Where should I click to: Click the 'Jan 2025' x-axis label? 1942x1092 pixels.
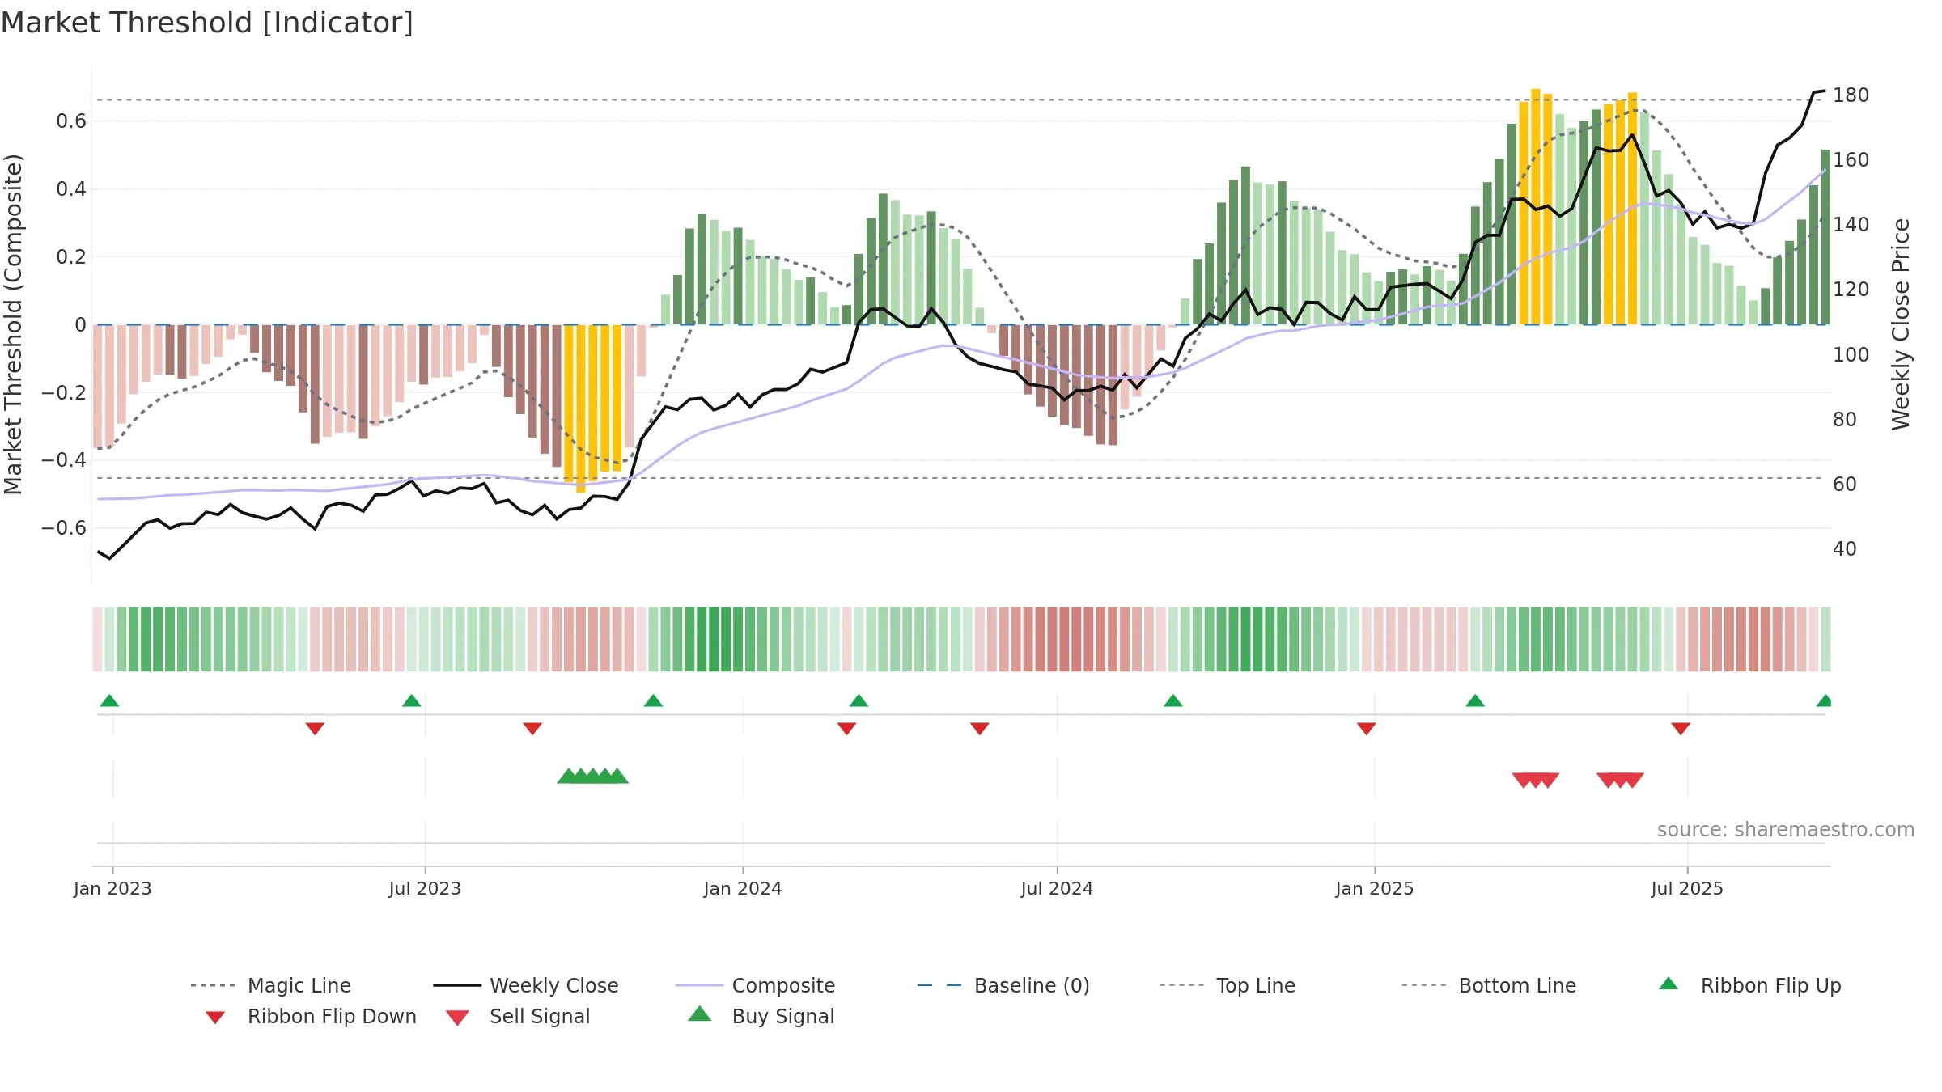[1375, 888]
